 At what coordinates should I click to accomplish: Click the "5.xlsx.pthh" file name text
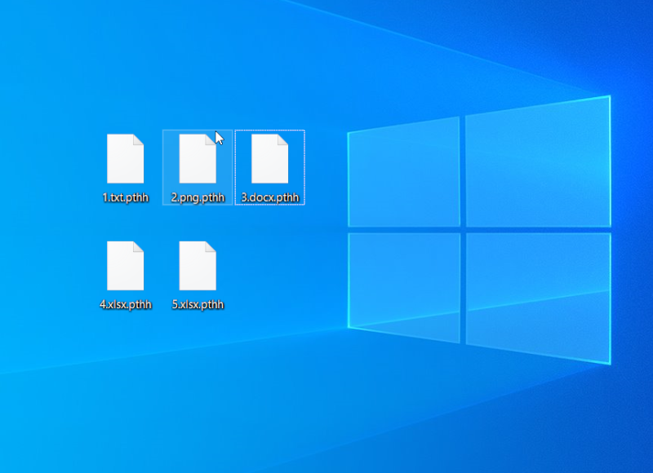point(197,305)
